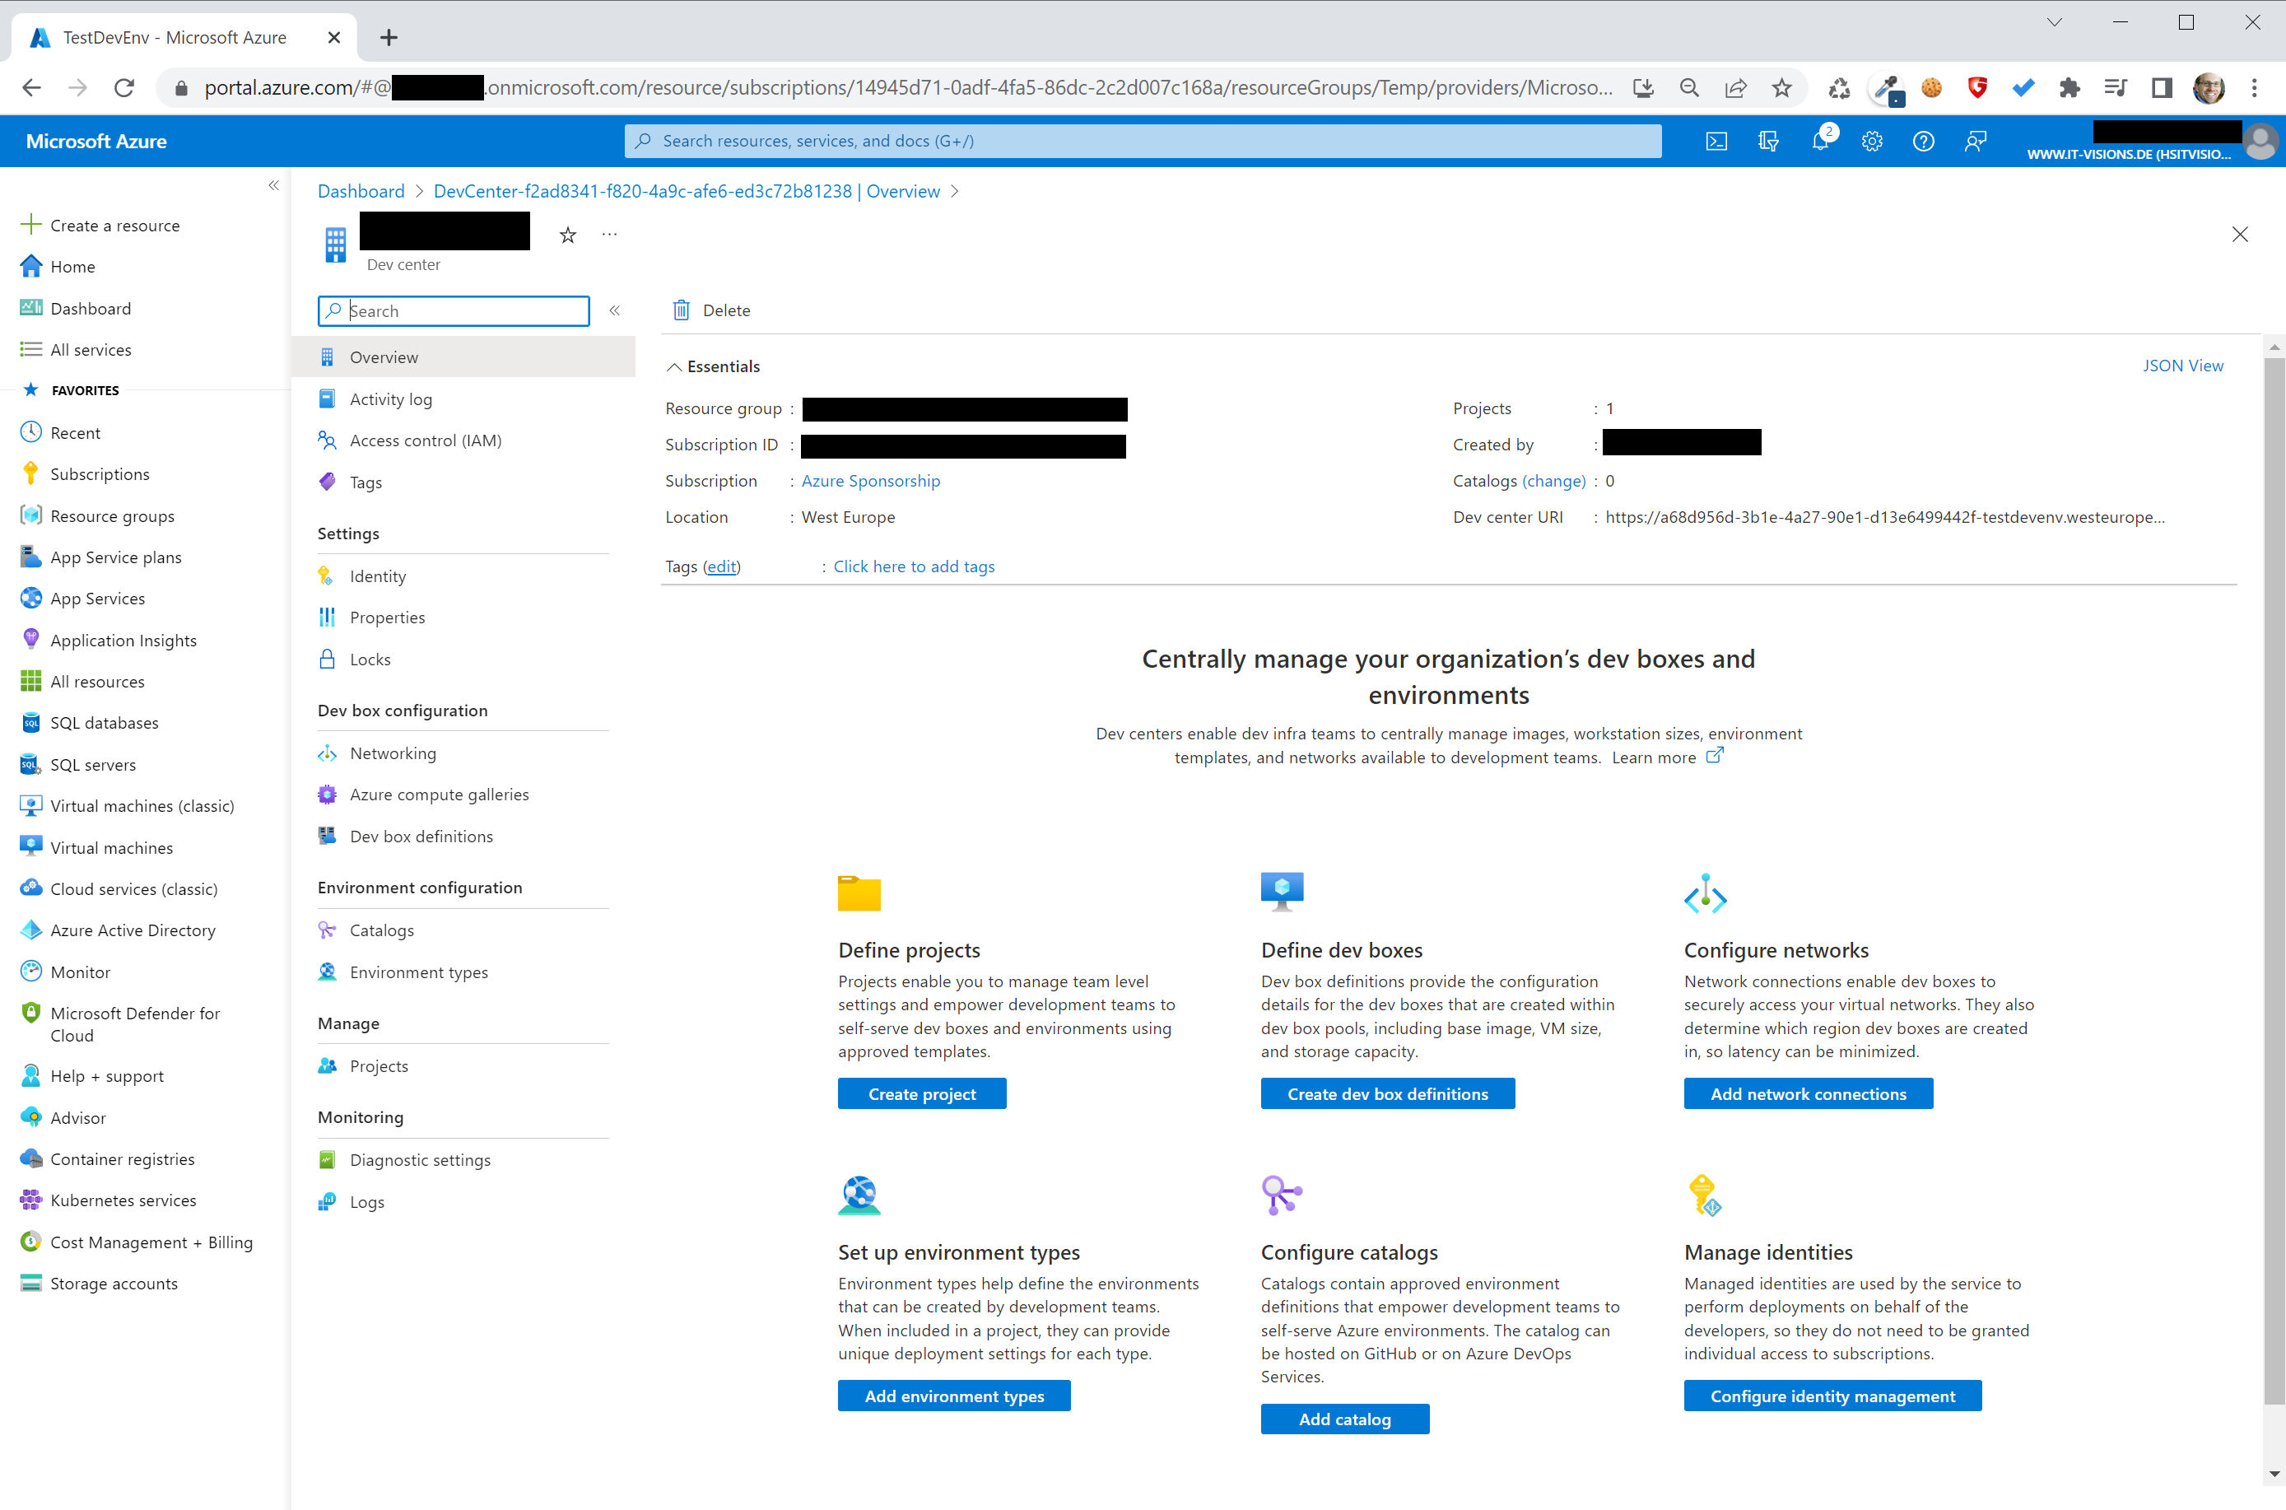
Task: Collapse the resource menu pane
Action: tap(614, 310)
